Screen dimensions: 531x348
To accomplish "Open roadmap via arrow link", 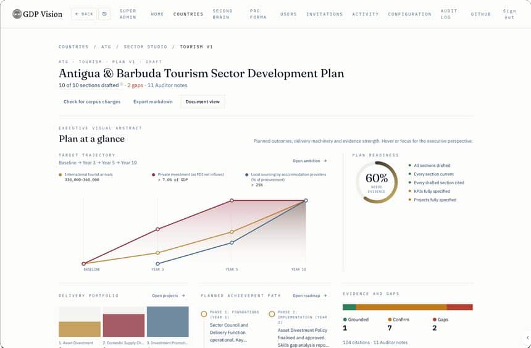I will (310, 295).
